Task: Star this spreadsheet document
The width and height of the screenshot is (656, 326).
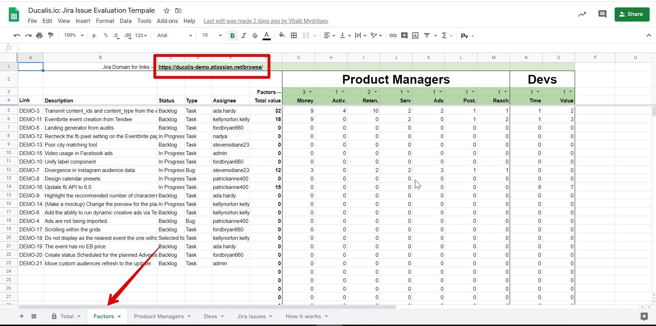Action: point(167,11)
